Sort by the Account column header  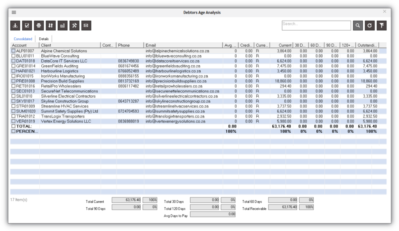point(25,45)
